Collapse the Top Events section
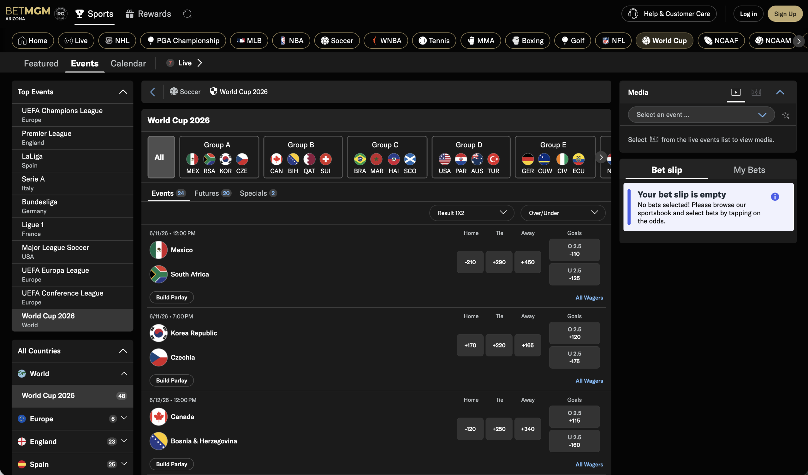The height and width of the screenshot is (475, 808). tap(123, 92)
